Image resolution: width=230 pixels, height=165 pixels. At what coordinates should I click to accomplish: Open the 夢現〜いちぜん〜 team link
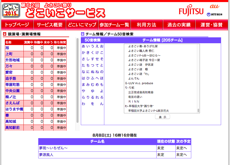[x=53, y=148]
